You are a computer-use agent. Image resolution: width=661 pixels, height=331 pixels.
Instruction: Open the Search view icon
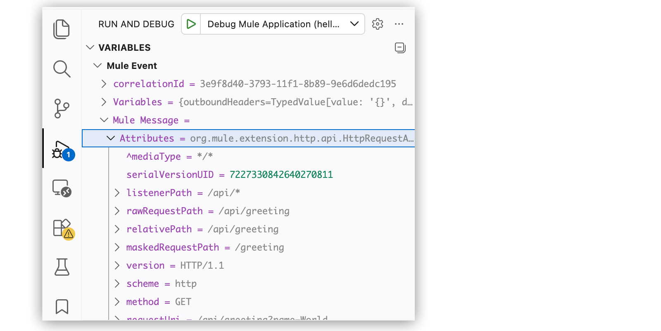(x=62, y=69)
